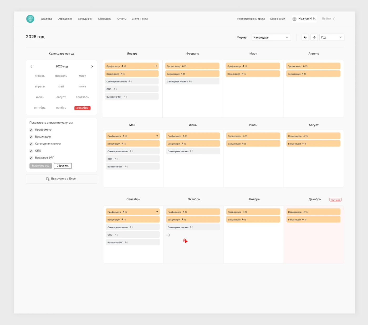Click Выгрузить в Excel button

pos(62,179)
